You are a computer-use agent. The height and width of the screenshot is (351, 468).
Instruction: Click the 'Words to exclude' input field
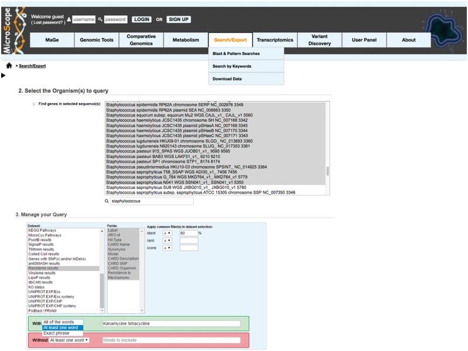[171, 340]
